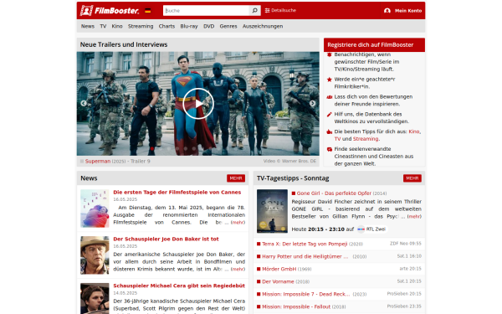The image size is (502, 314).
Task: Click (mehr) in the Gone Girl description
Action: [x=414, y=217]
